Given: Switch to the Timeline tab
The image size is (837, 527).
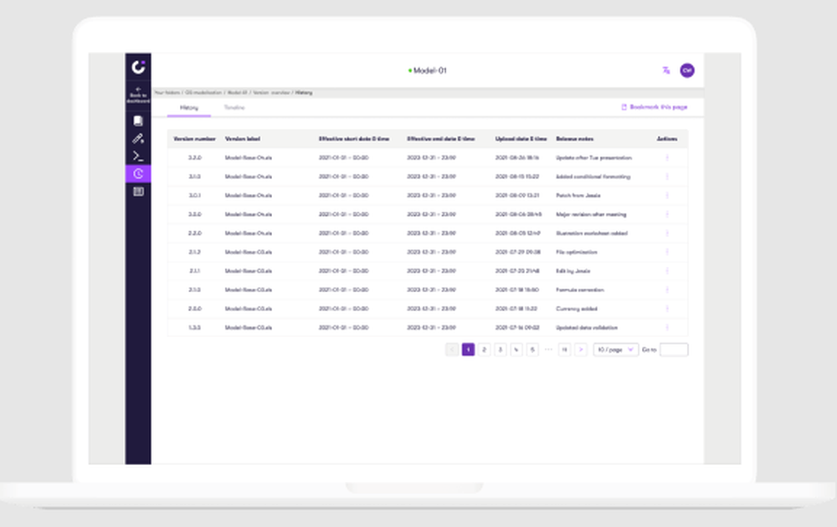Looking at the screenshot, I should coord(234,108).
